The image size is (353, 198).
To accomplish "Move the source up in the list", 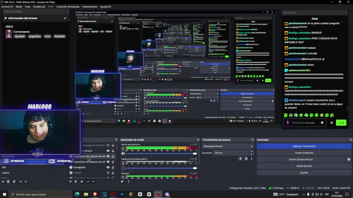I will coord(88,182).
